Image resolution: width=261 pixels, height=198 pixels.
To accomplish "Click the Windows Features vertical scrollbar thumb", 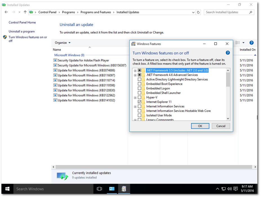I will click(228, 80).
